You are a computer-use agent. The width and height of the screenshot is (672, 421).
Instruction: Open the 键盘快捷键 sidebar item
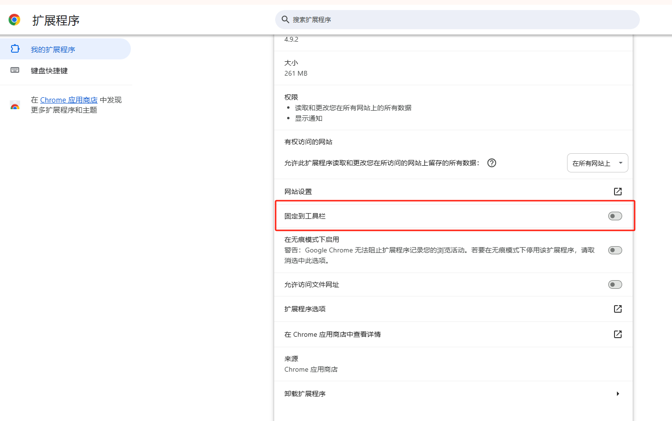coord(65,70)
